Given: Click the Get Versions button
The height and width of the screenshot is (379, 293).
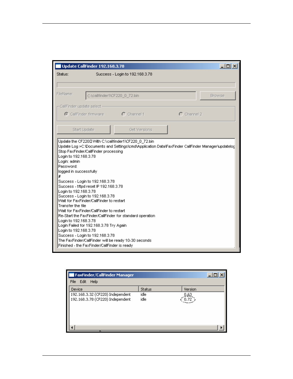Looking at the screenshot, I should pyautogui.click(x=141, y=130).
